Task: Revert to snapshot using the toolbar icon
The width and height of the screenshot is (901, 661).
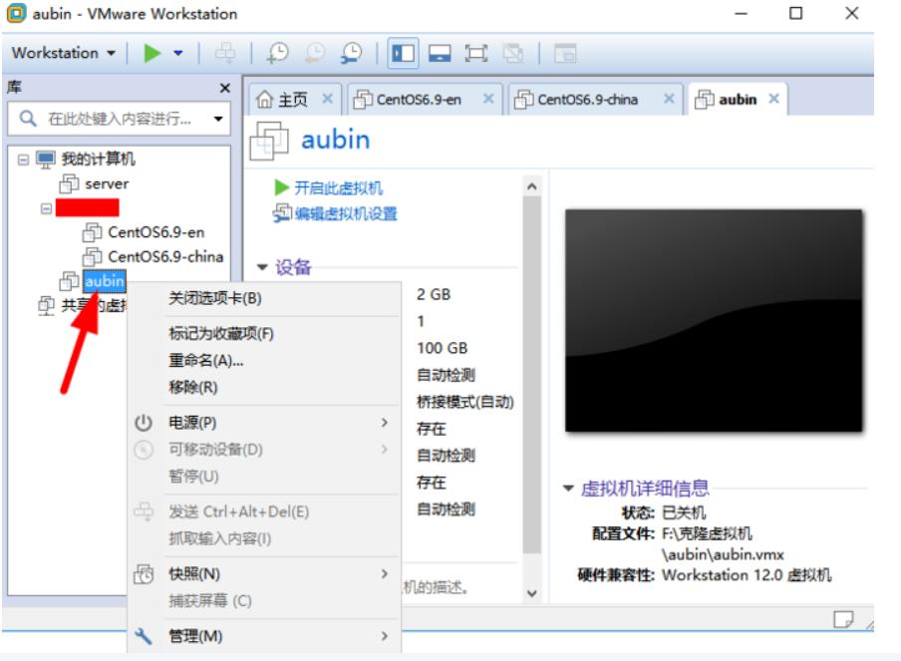Action: tap(315, 53)
